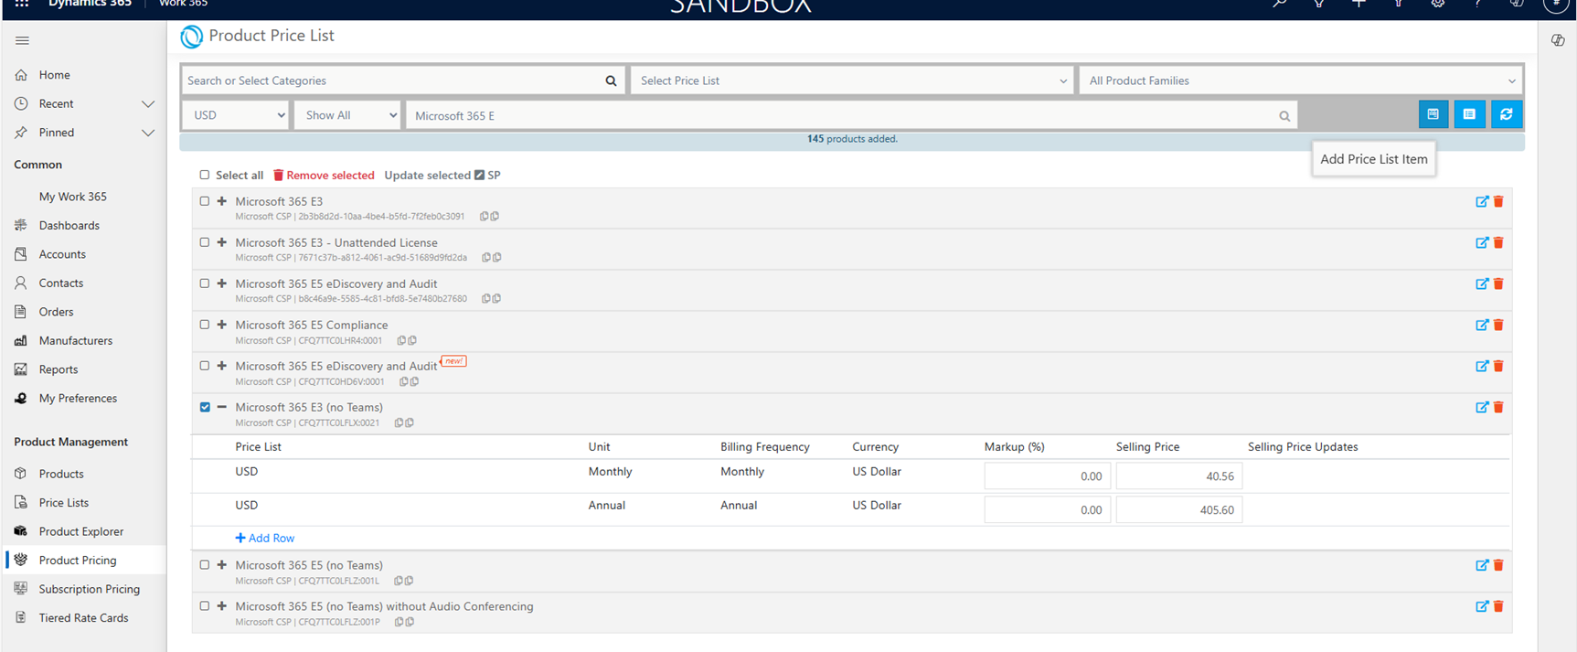Check E5 (no Teams) without Audio Conferencing checkbox
This screenshot has width=1577, height=652.
coord(205,606)
